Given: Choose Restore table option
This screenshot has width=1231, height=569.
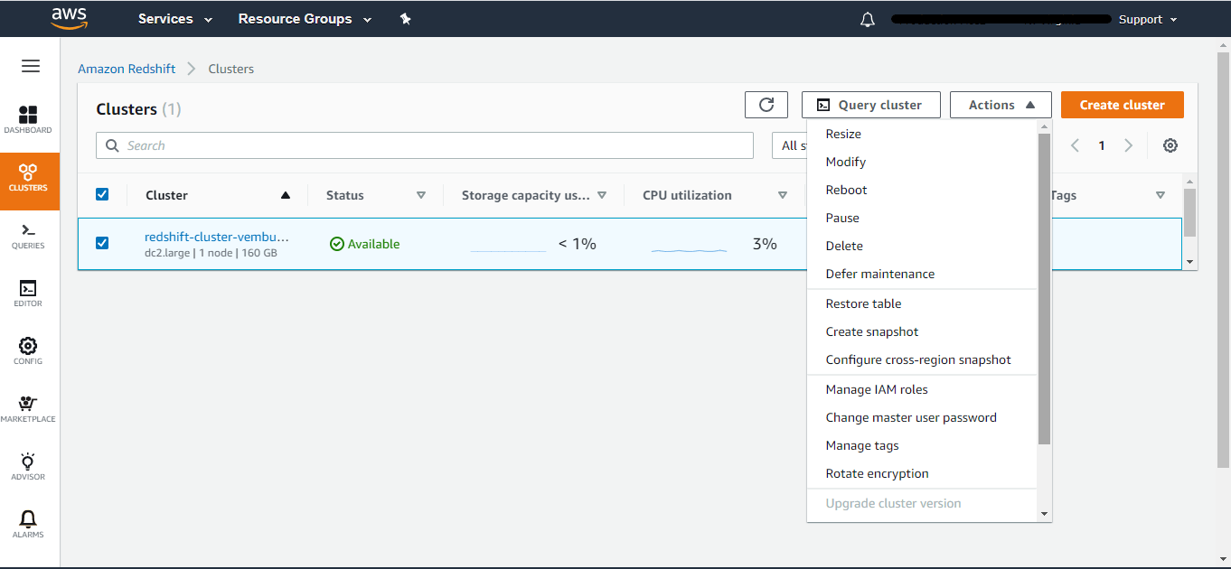Looking at the screenshot, I should click(922, 303).
